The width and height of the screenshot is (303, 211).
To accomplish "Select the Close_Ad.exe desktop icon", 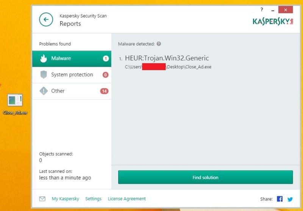I will tap(15, 100).
